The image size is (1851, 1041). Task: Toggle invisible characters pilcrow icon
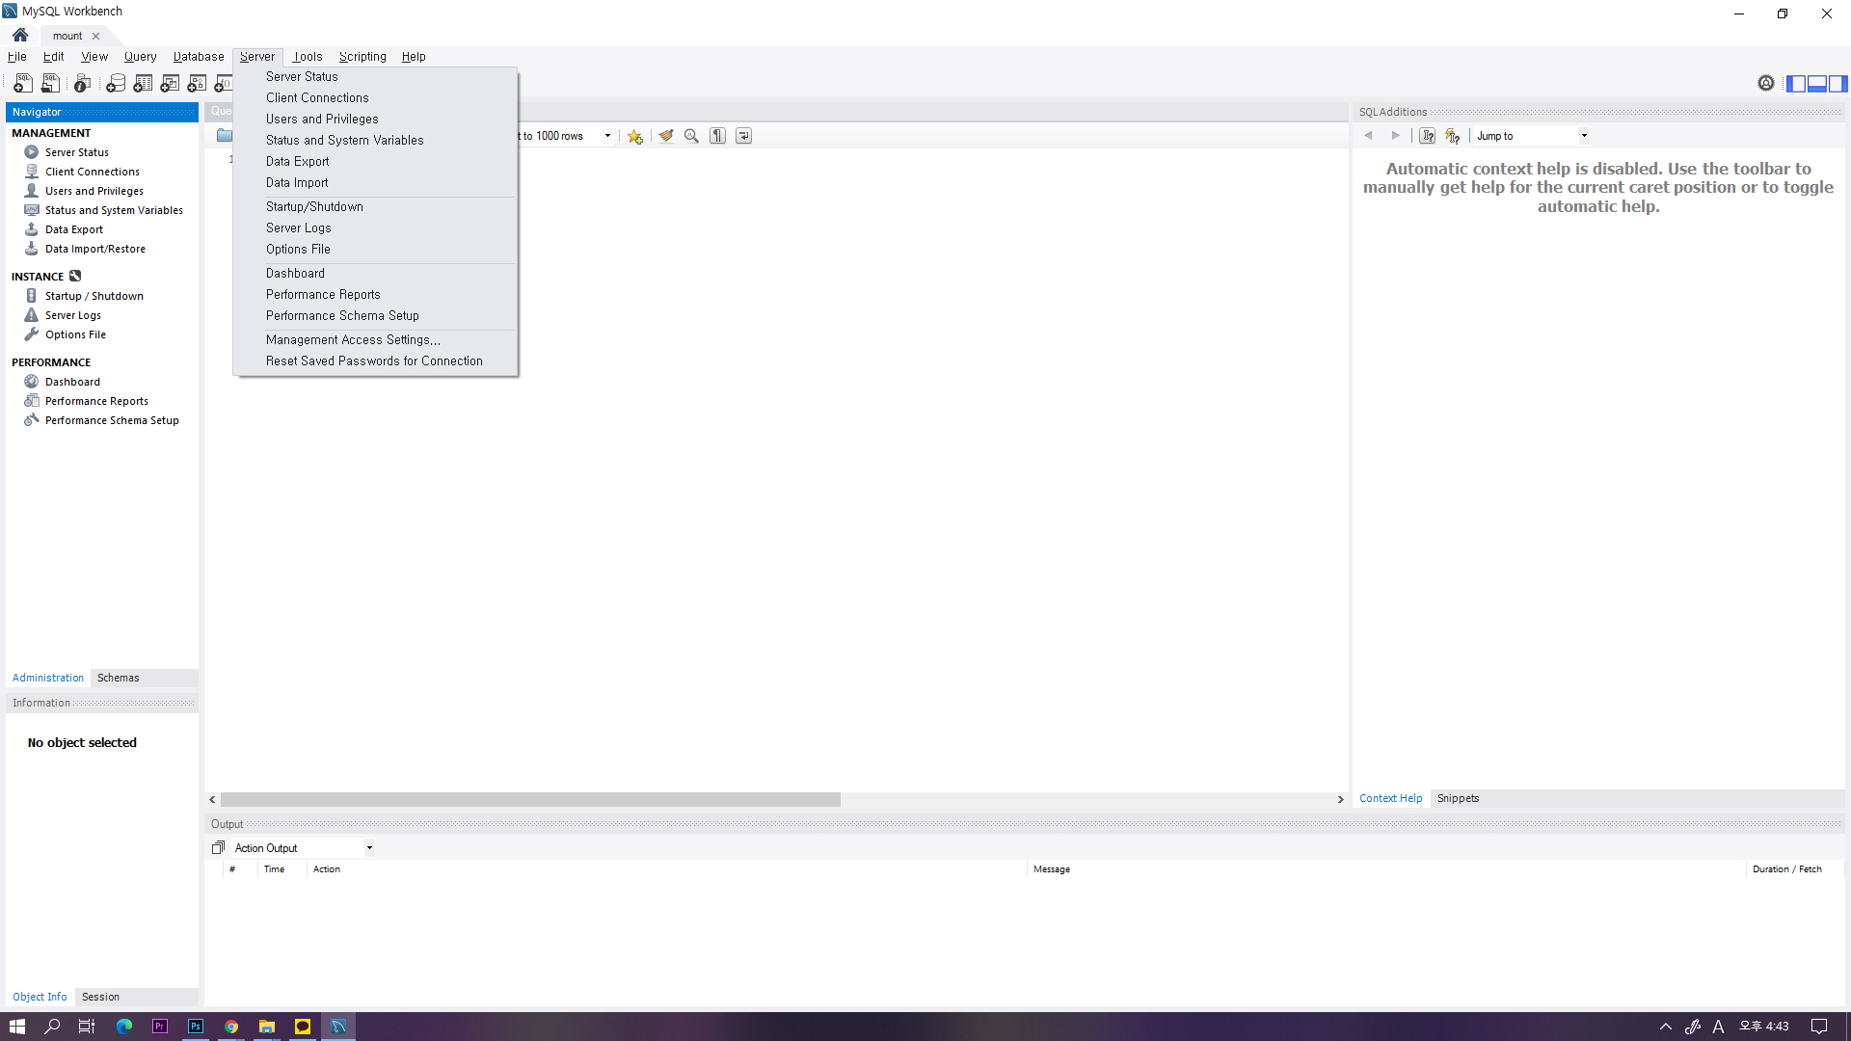click(x=717, y=136)
